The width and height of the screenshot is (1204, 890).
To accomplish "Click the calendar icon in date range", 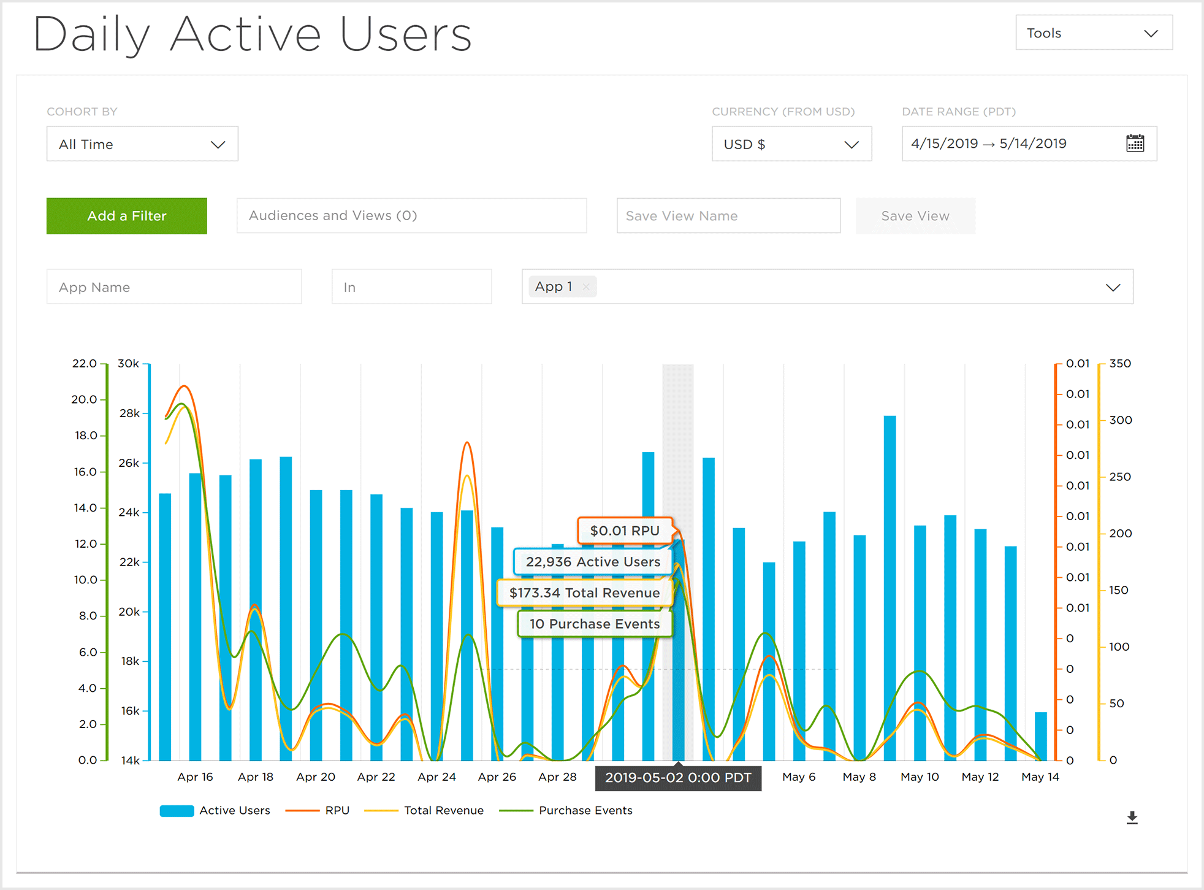I will (1135, 144).
